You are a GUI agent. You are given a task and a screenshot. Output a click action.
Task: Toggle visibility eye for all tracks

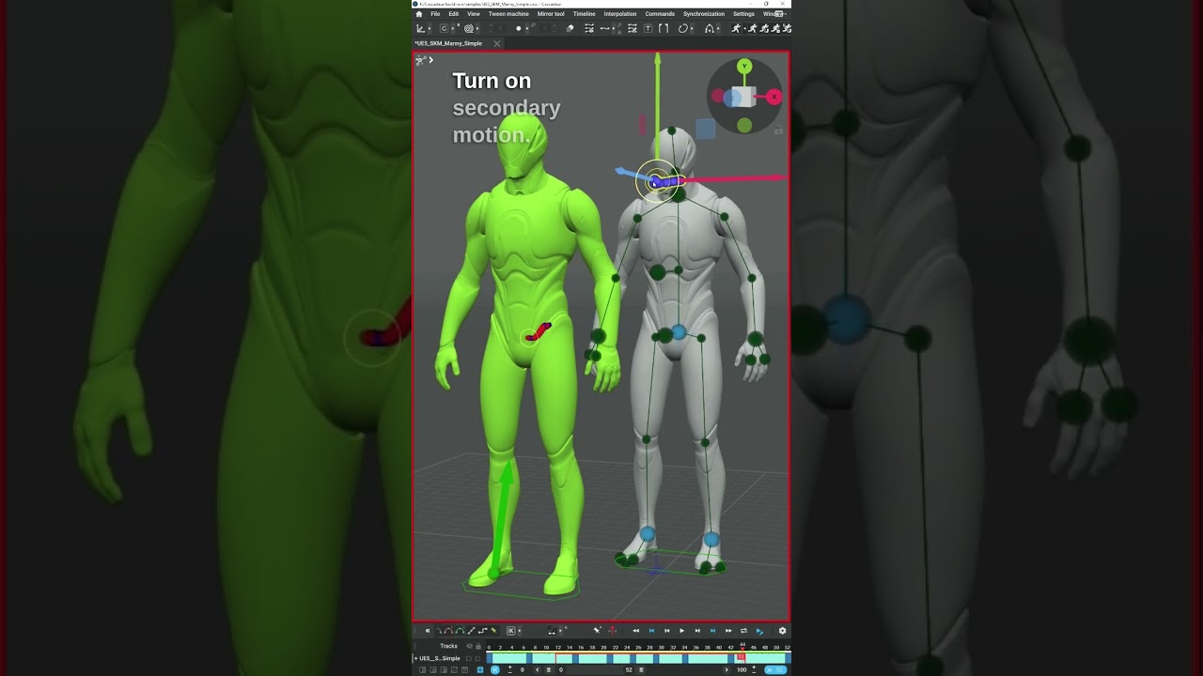(469, 646)
